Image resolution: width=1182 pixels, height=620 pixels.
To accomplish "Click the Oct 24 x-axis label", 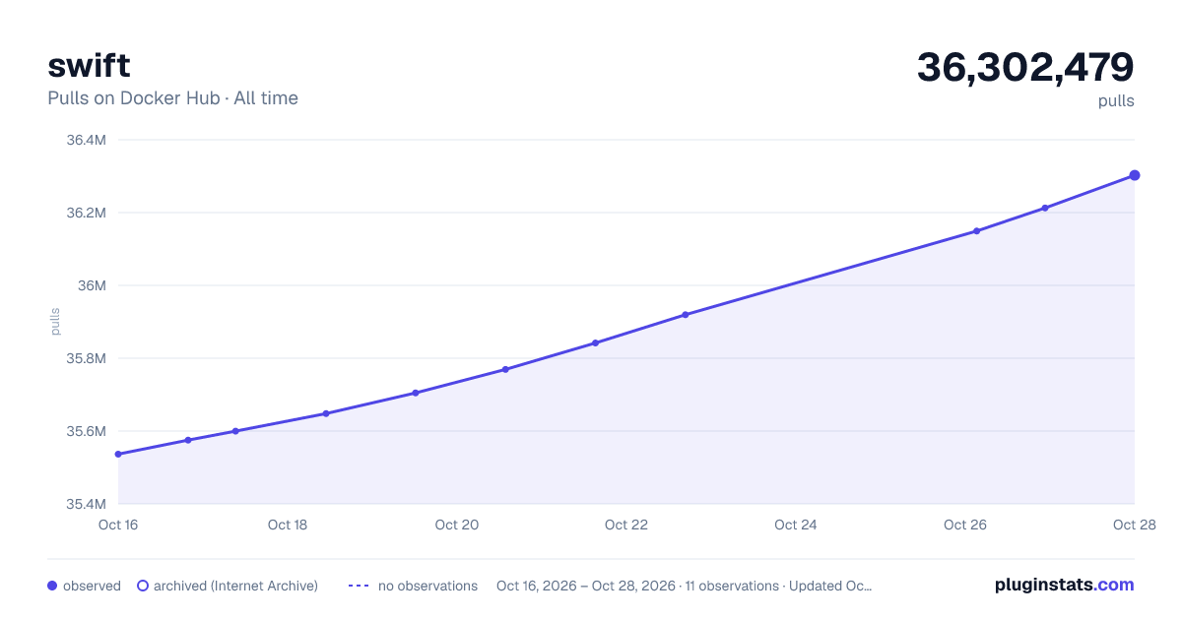I will coord(796,525).
